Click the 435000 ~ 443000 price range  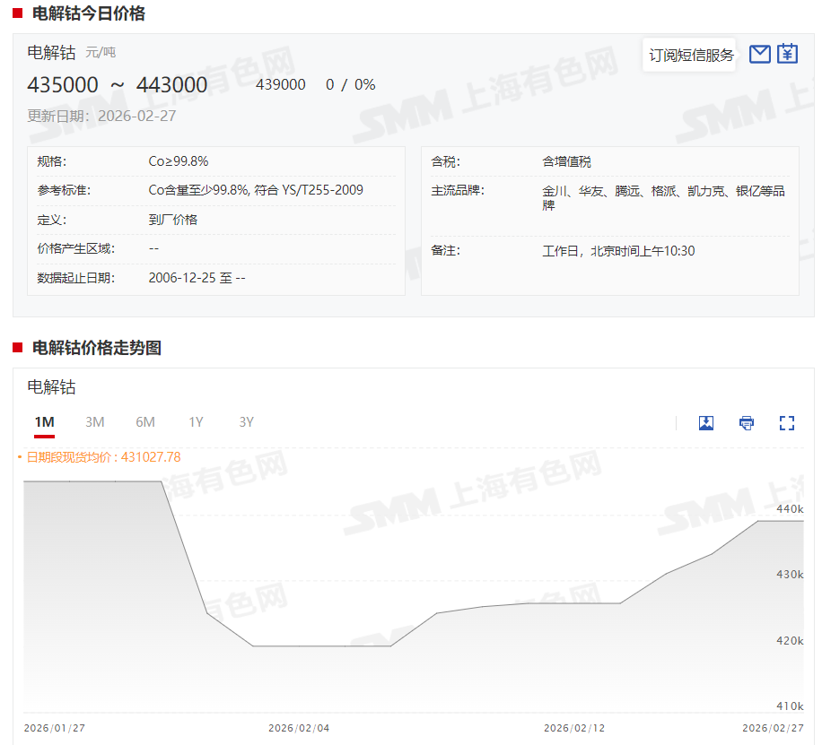[x=118, y=85]
